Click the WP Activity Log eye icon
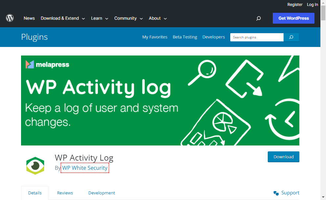The height and width of the screenshot is (200, 326). click(35, 165)
